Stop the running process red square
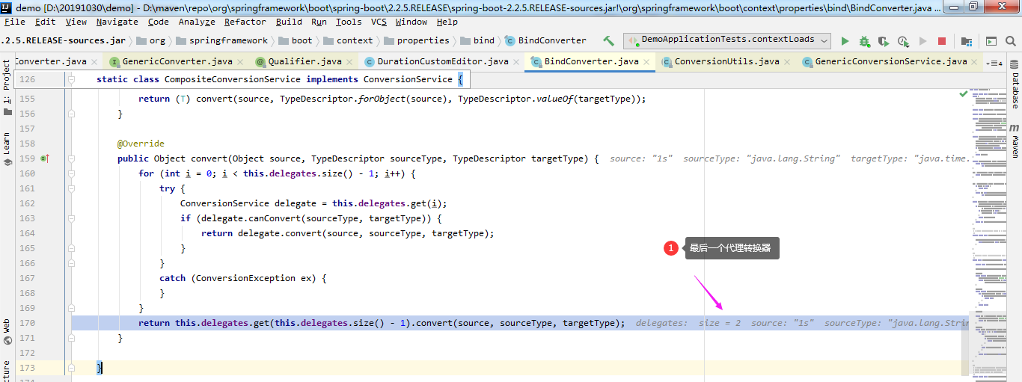The image size is (1022, 382). [x=942, y=41]
